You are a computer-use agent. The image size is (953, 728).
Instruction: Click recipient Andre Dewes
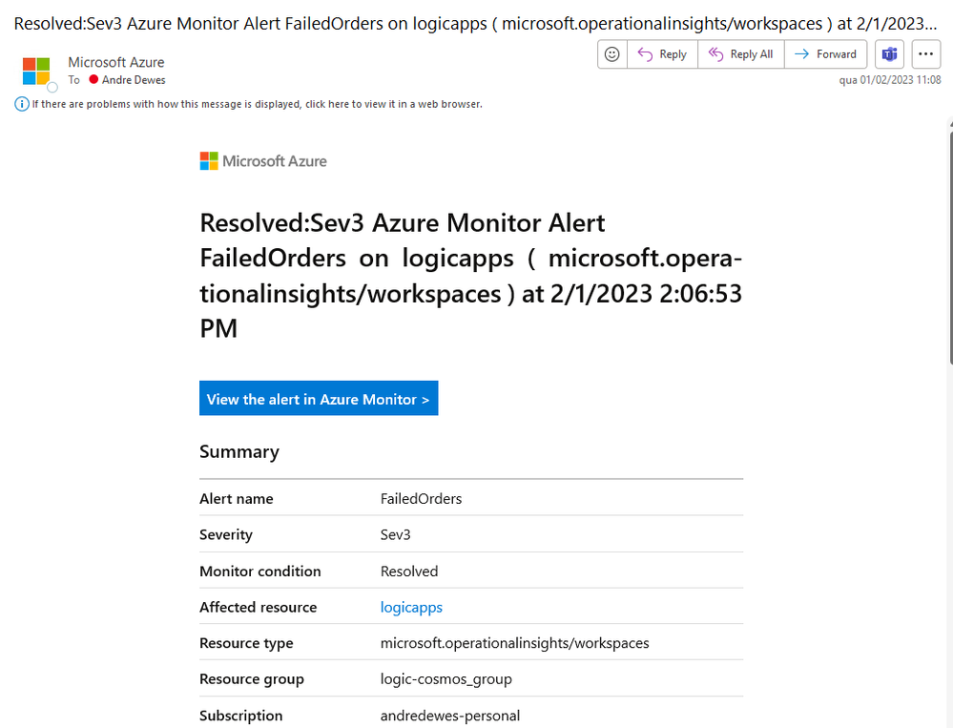point(134,79)
